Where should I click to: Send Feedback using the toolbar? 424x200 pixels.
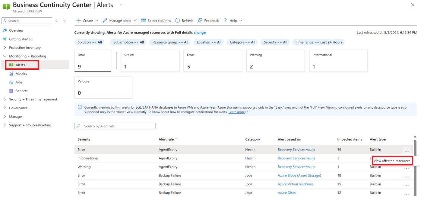(x=208, y=21)
